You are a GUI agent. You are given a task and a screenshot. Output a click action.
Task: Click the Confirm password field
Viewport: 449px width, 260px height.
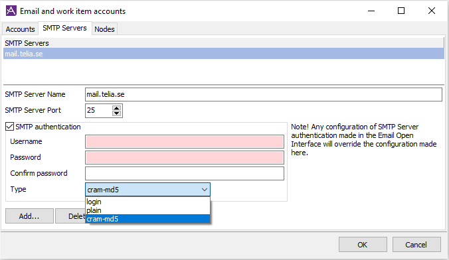(x=185, y=173)
